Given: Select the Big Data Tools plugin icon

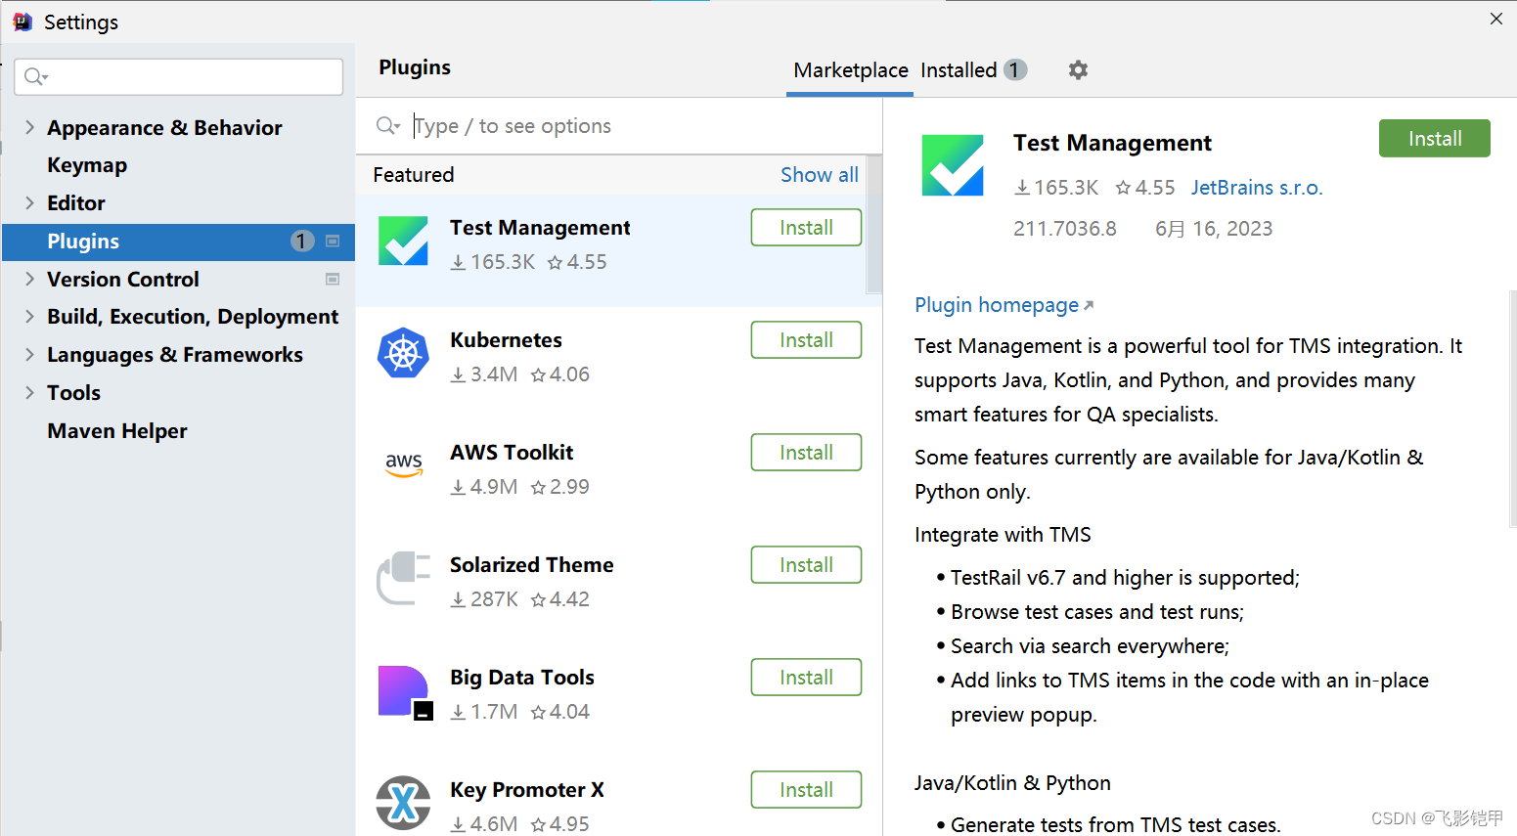Looking at the screenshot, I should [404, 692].
